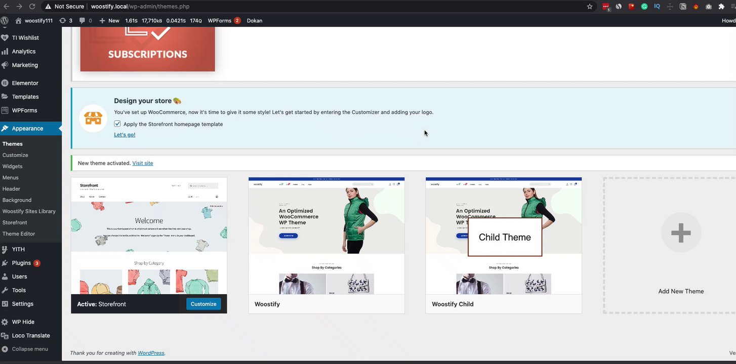Click the Subscriptions banner image
Screen dimensions: 736x364
click(147, 49)
